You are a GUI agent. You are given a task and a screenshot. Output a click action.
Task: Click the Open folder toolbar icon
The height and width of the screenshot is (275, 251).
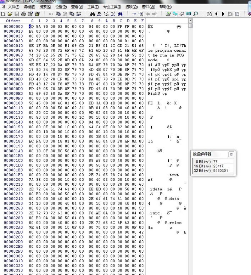(37, 14)
